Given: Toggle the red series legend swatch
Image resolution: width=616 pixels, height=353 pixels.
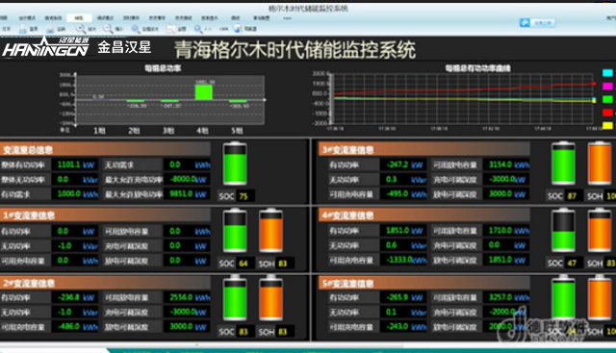Looking at the screenshot, I should pos(607,113).
